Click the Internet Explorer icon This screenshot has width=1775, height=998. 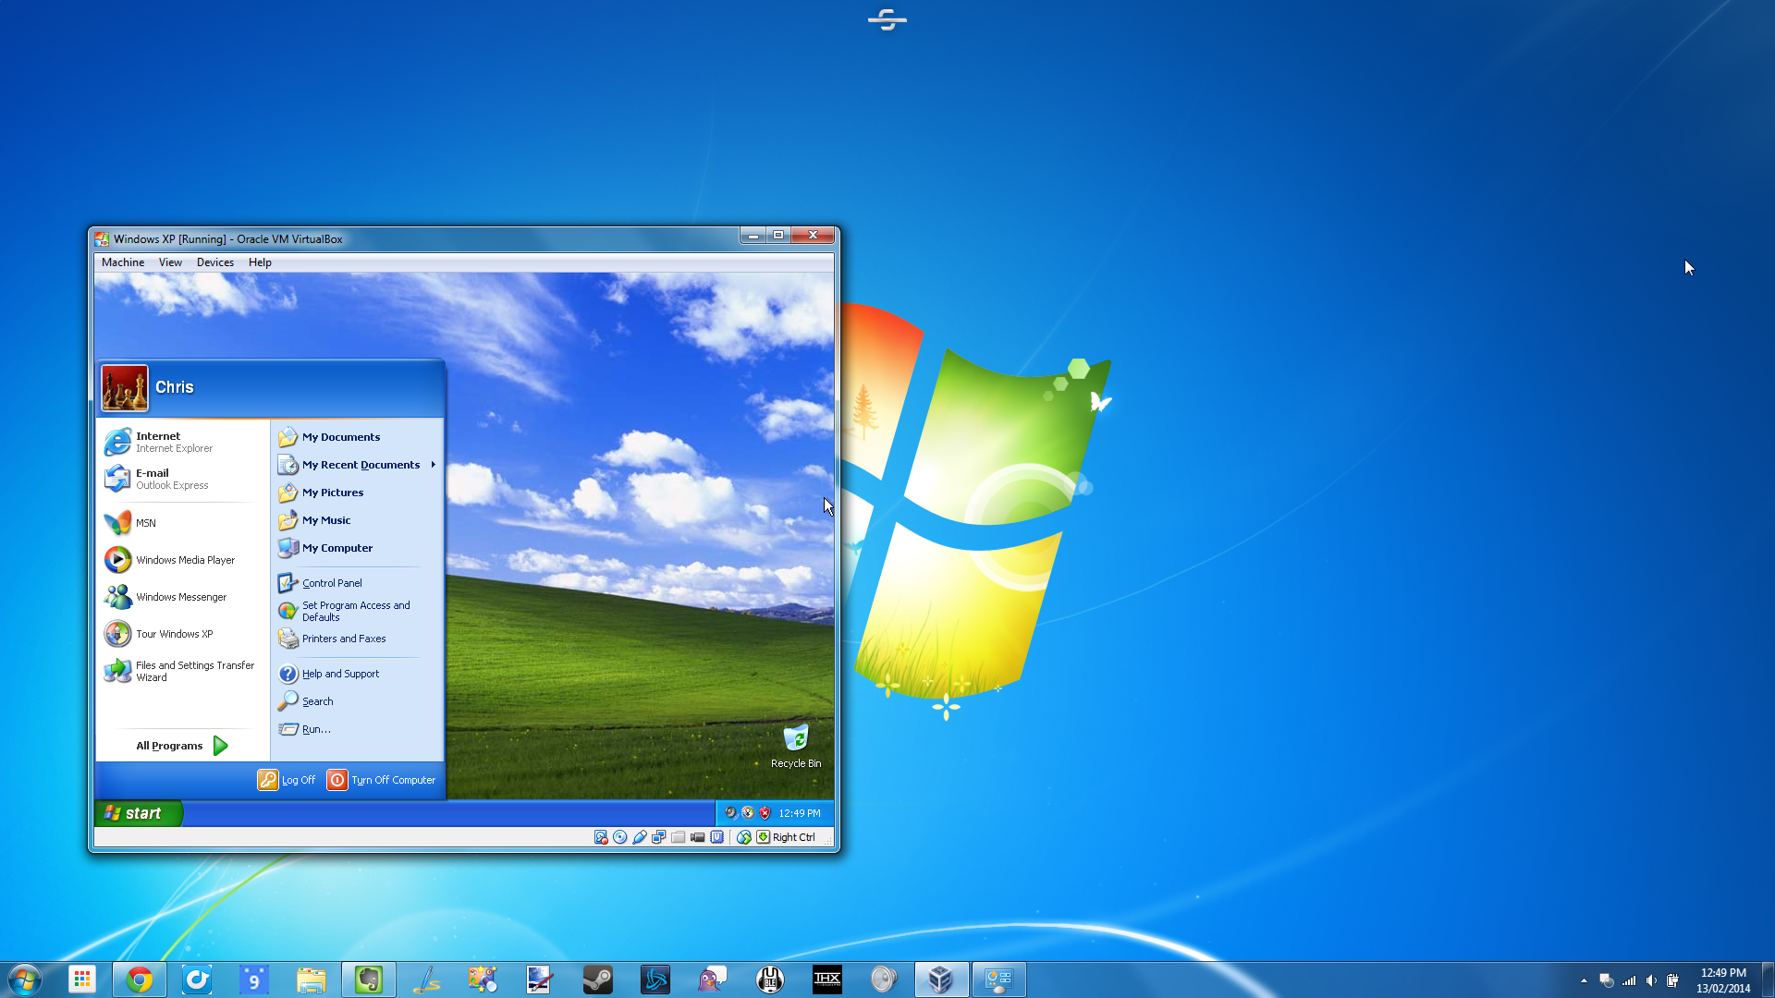[x=118, y=441]
